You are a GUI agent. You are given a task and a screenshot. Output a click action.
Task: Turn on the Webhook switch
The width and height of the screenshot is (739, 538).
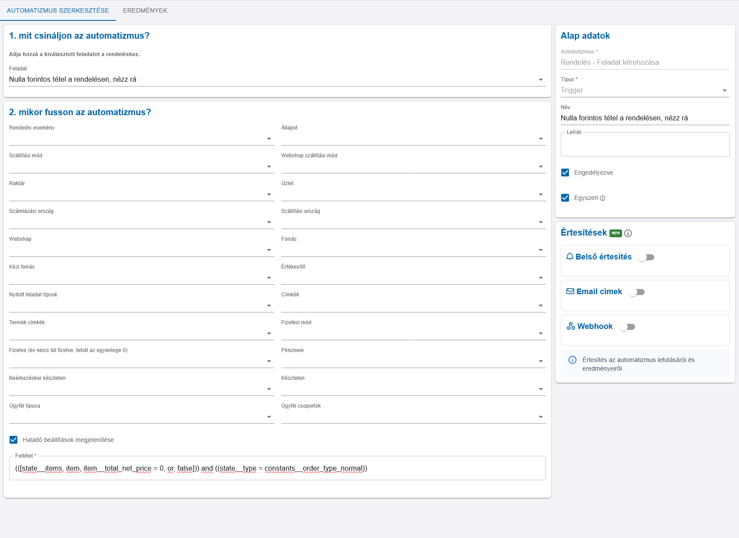[627, 327]
